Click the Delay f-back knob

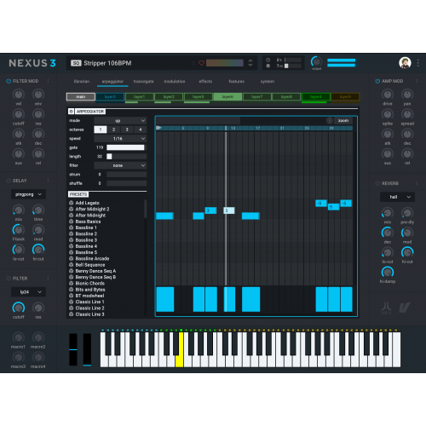coord(19,230)
